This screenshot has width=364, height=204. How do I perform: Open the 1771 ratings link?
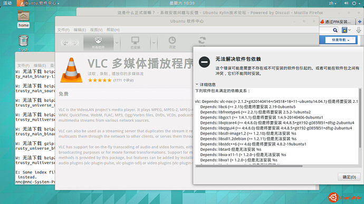[x=123, y=80]
